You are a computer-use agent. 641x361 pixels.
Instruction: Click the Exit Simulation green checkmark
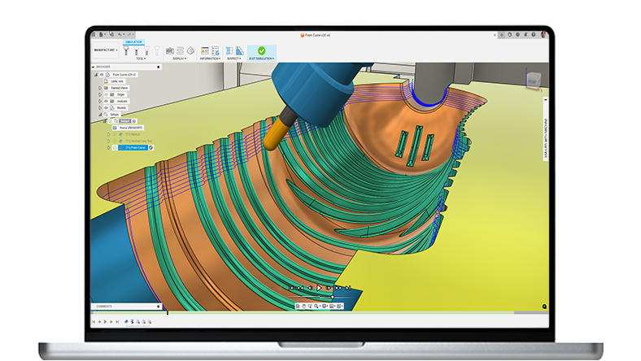click(x=262, y=50)
